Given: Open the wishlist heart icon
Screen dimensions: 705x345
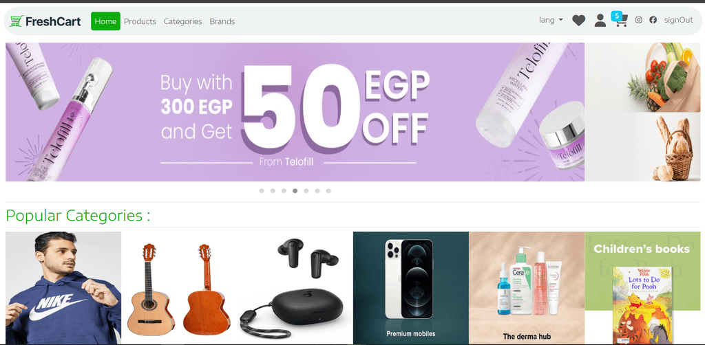Looking at the screenshot, I should point(578,20).
